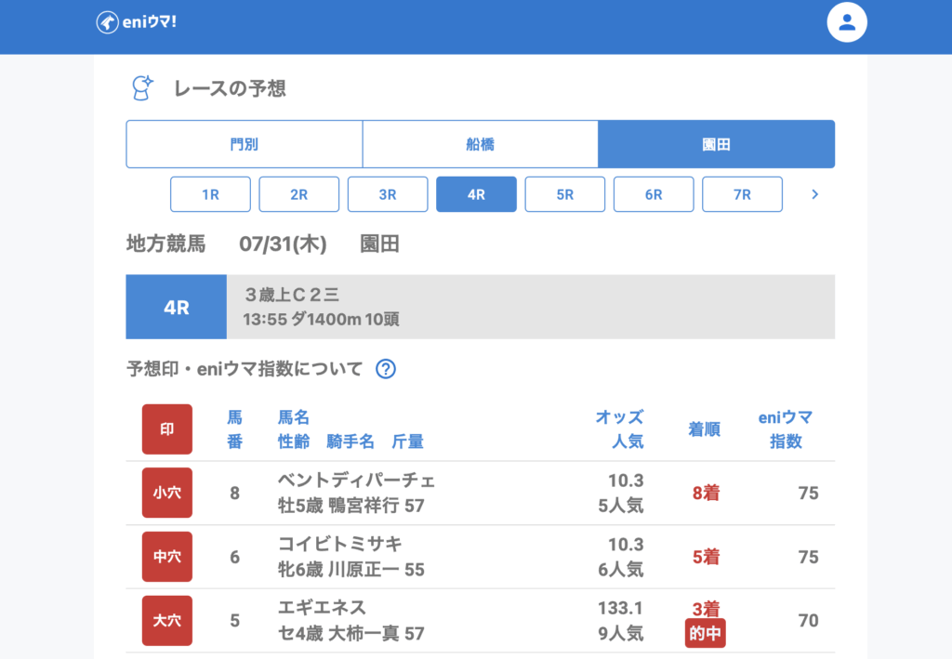Click the 大穴 prediction mark badge
The image size is (952, 659).
[167, 620]
